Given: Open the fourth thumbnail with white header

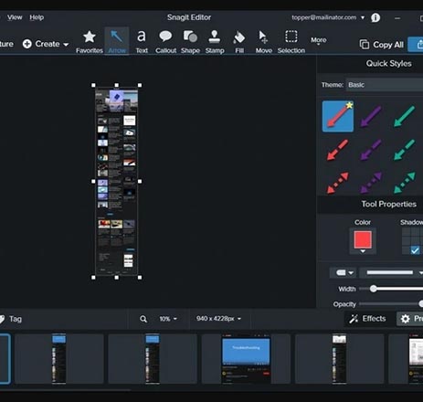Looking at the screenshot, I should pos(339,359).
